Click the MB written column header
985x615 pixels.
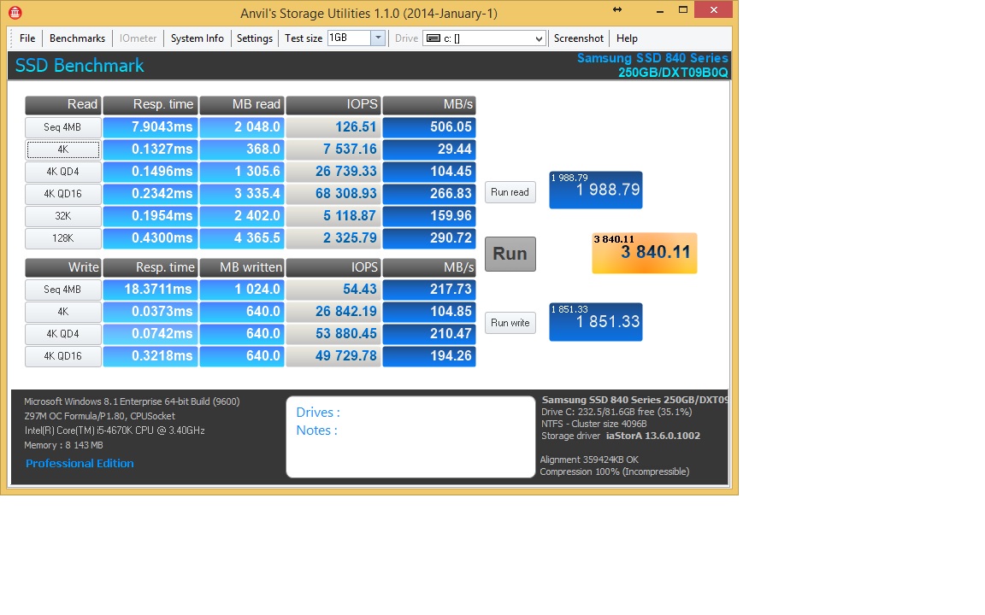click(x=242, y=267)
